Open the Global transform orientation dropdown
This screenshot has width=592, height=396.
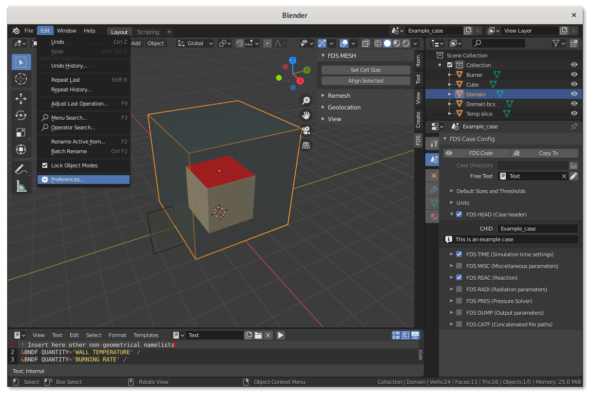pos(195,43)
